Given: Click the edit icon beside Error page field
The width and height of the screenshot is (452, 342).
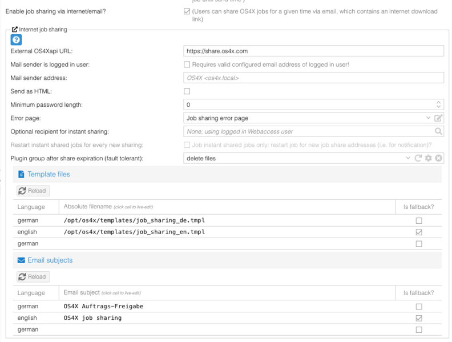Looking at the screenshot, I should pyautogui.click(x=438, y=118).
